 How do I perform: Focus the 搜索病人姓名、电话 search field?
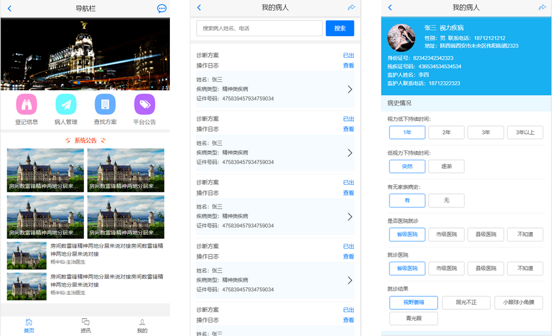point(259,28)
